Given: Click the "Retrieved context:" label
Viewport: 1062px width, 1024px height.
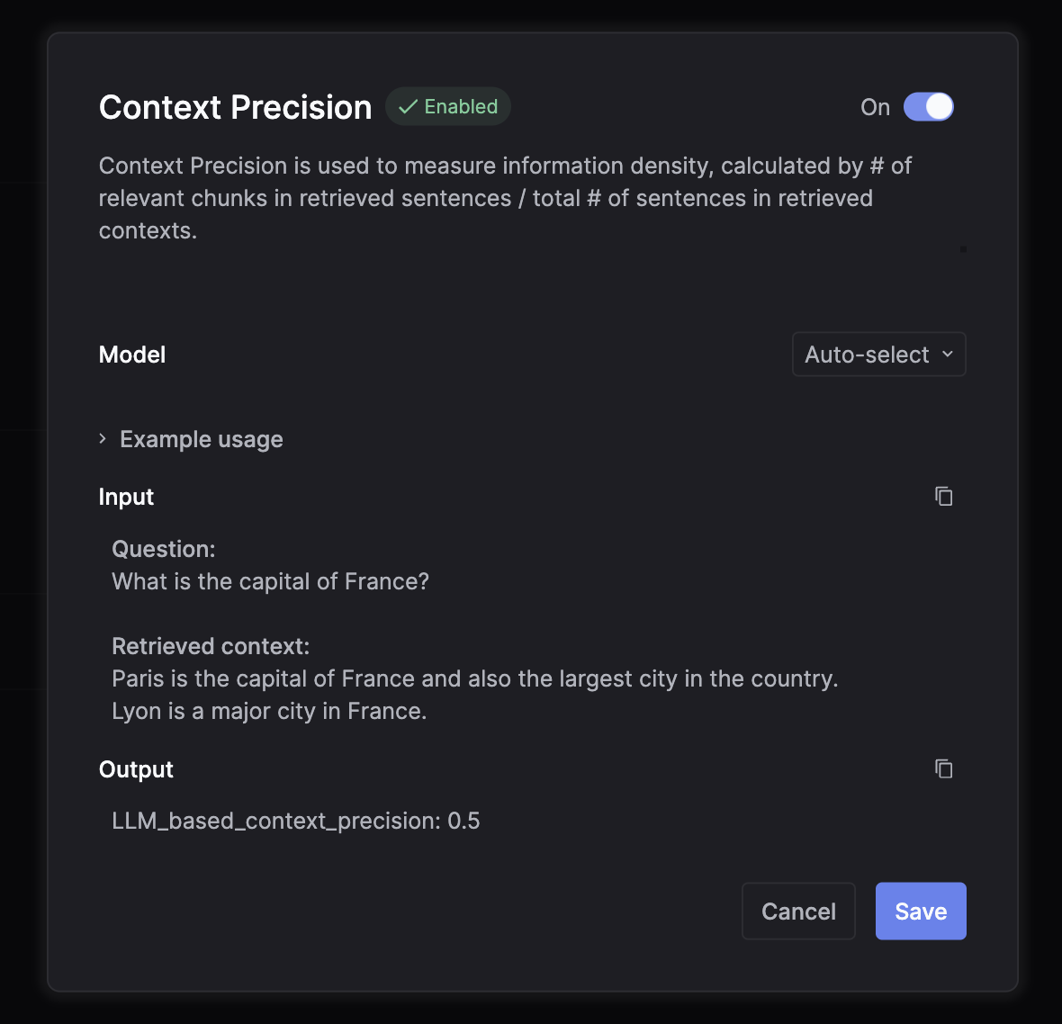Looking at the screenshot, I should (211, 646).
